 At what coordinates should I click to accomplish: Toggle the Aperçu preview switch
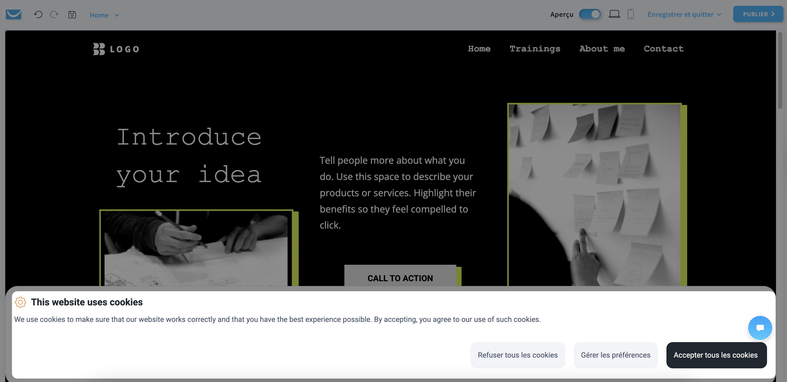tap(590, 14)
